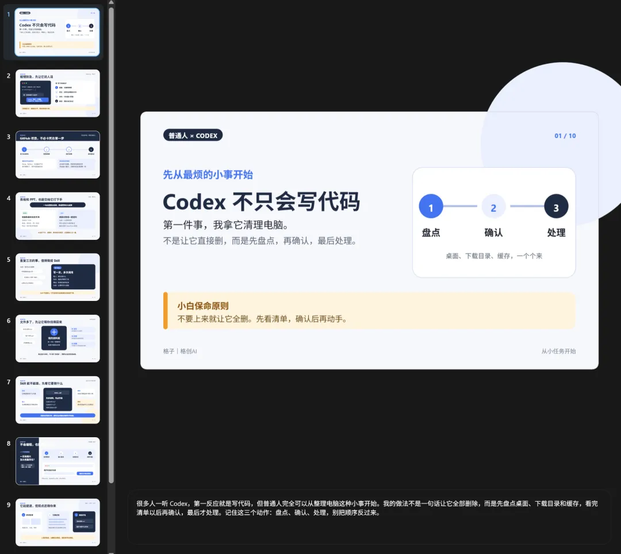Viewport: 621px width, 554px height.
Task: Open slide 3 thumbnail about GitHub
Action: 57,155
